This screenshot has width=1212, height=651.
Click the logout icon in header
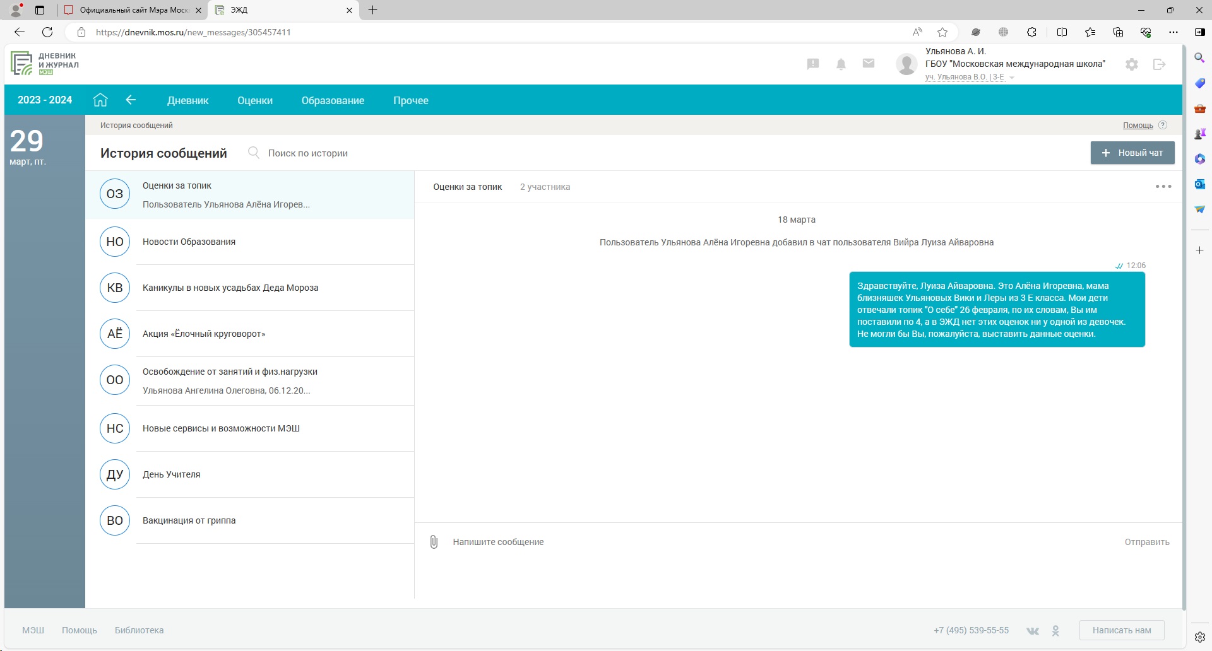click(1159, 64)
